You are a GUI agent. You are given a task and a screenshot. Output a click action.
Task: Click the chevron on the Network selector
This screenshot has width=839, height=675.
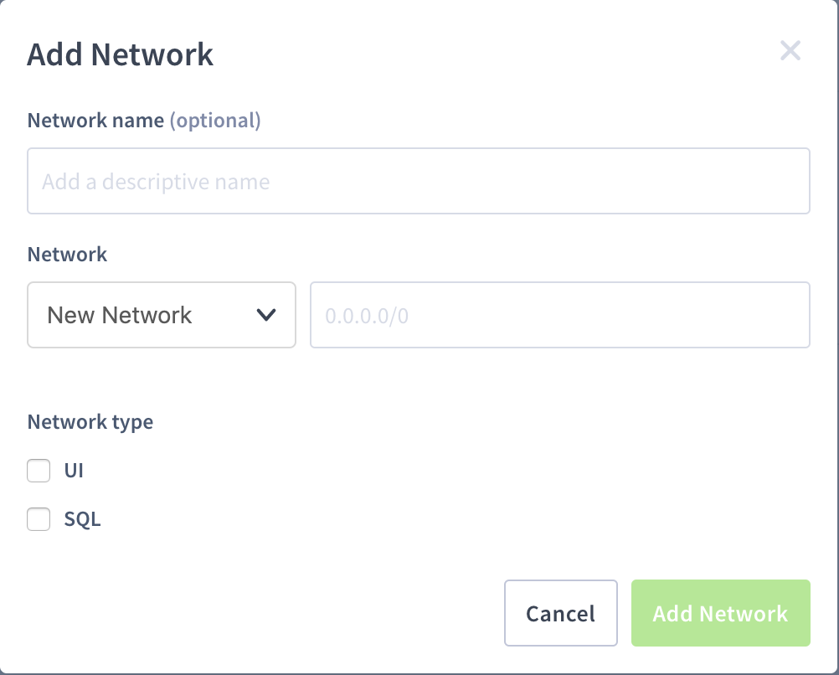click(266, 315)
